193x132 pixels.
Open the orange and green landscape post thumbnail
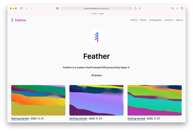pyautogui.click(x=38, y=100)
